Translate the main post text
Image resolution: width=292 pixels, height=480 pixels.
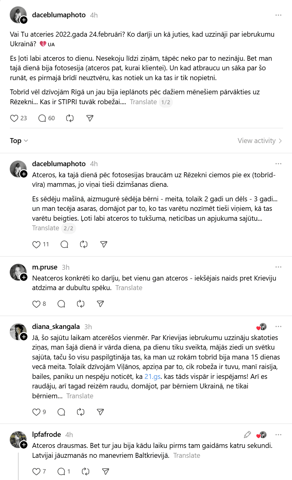pos(143,102)
